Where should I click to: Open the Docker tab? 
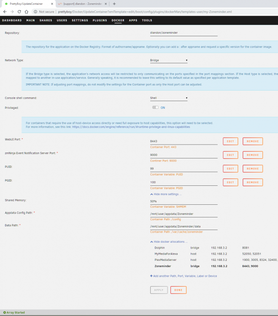(x=118, y=20)
